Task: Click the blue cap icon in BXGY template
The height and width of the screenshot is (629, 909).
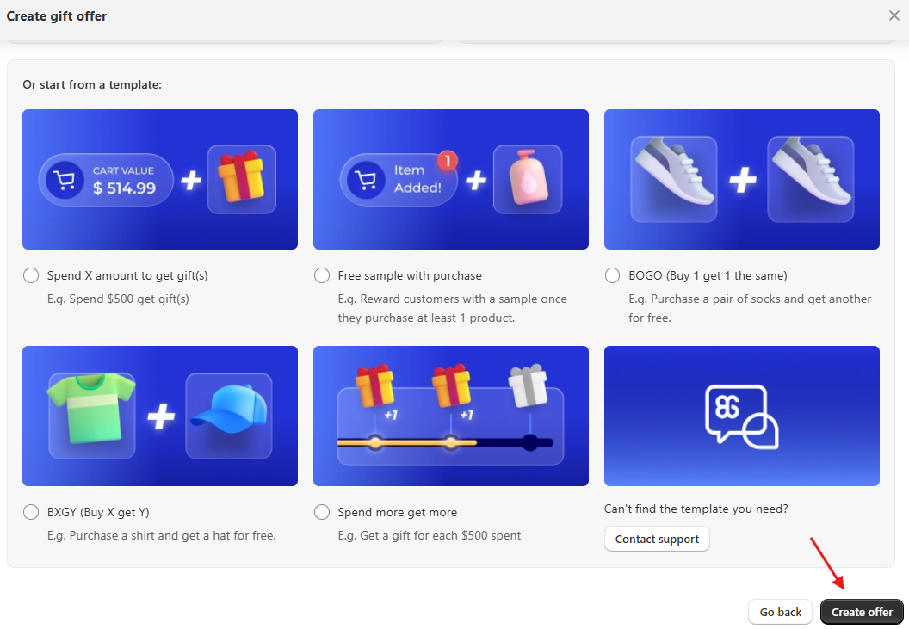Action: (x=228, y=416)
